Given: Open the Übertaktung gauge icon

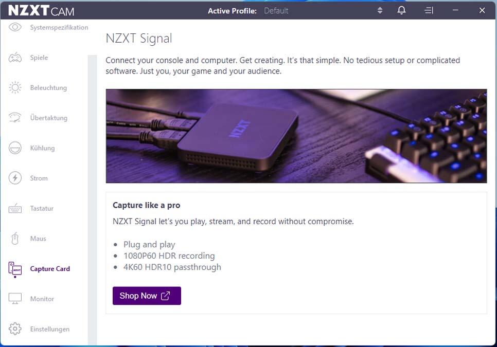Looking at the screenshot, I should click(x=15, y=118).
